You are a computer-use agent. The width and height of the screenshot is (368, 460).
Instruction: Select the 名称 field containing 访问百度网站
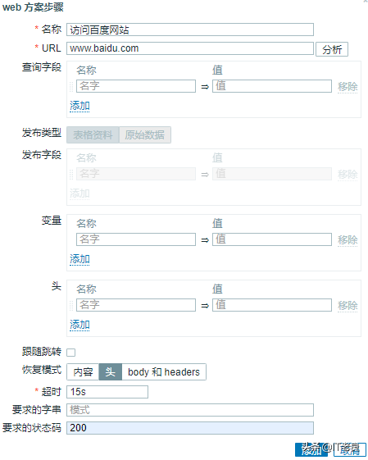tap(190, 30)
